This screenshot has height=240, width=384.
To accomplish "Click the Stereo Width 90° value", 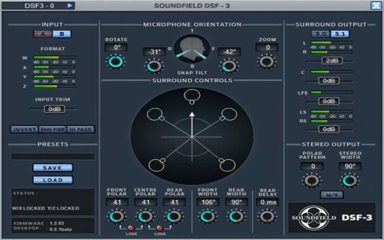I will [x=350, y=166].
